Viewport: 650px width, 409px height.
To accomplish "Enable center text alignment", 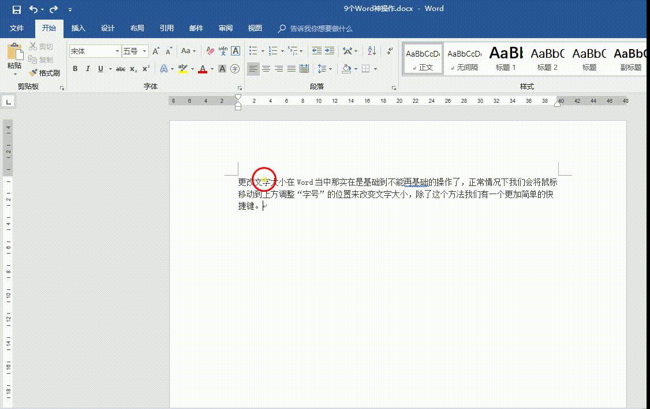I will [266, 69].
